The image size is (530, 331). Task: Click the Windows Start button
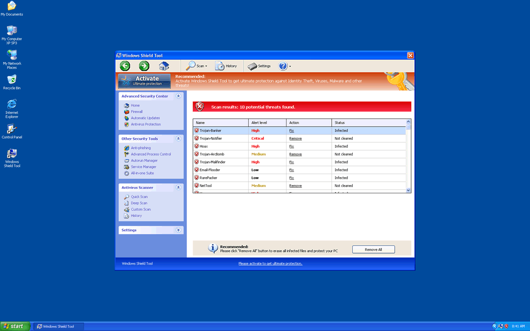tap(15, 326)
